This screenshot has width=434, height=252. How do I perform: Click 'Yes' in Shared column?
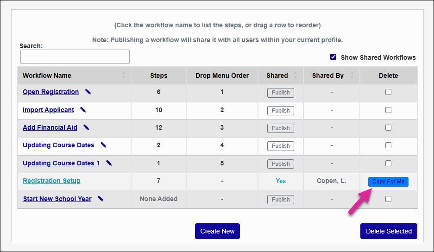click(x=281, y=181)
